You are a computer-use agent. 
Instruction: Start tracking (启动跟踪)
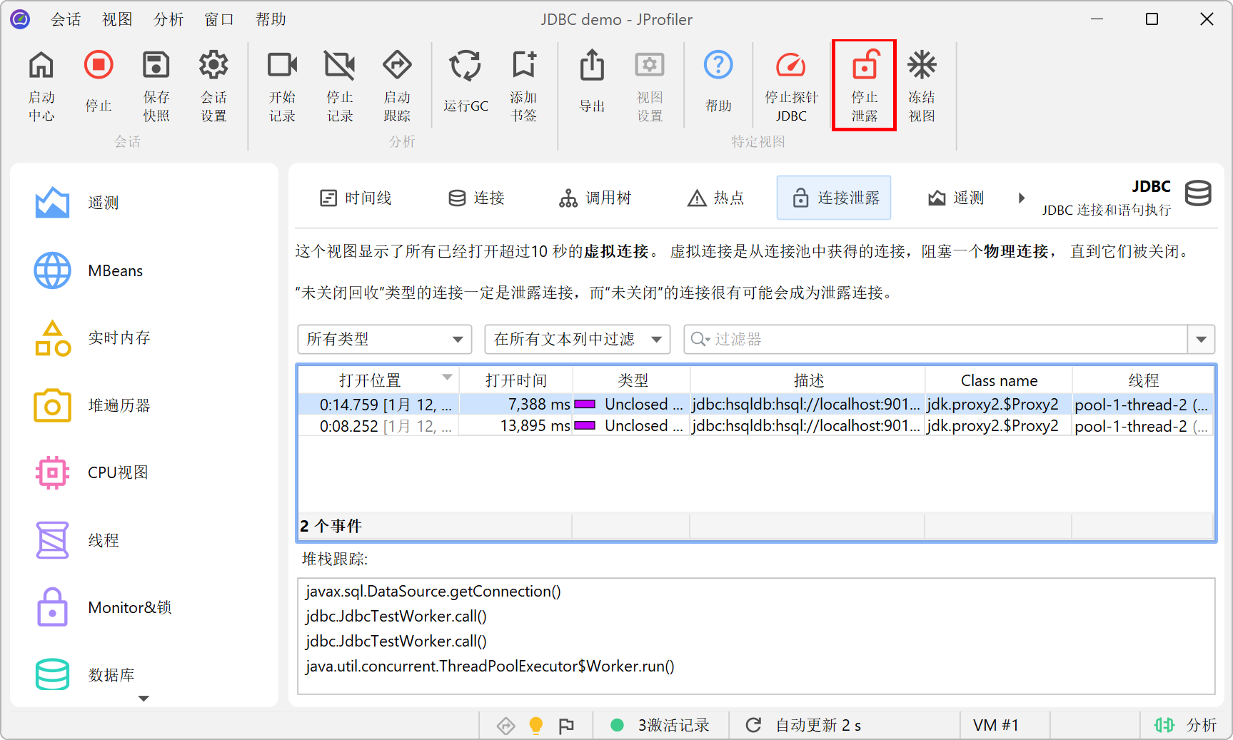pos(397,86)
